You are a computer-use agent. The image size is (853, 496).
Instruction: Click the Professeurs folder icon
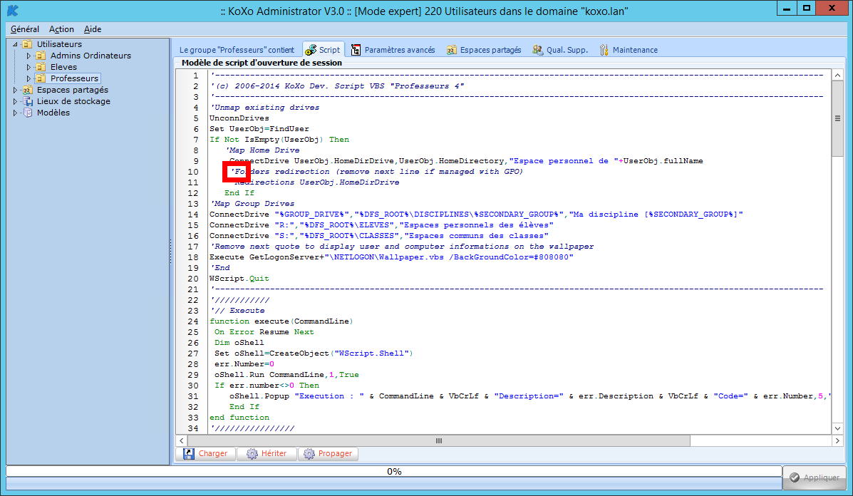click(x=41, y=78)
